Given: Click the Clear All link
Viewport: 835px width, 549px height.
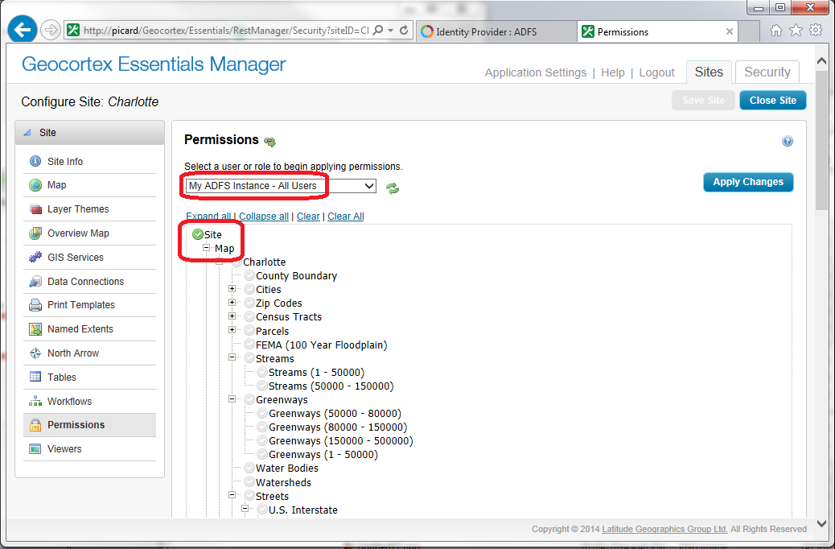Looking at the screenshot, I should pos(346,217).
